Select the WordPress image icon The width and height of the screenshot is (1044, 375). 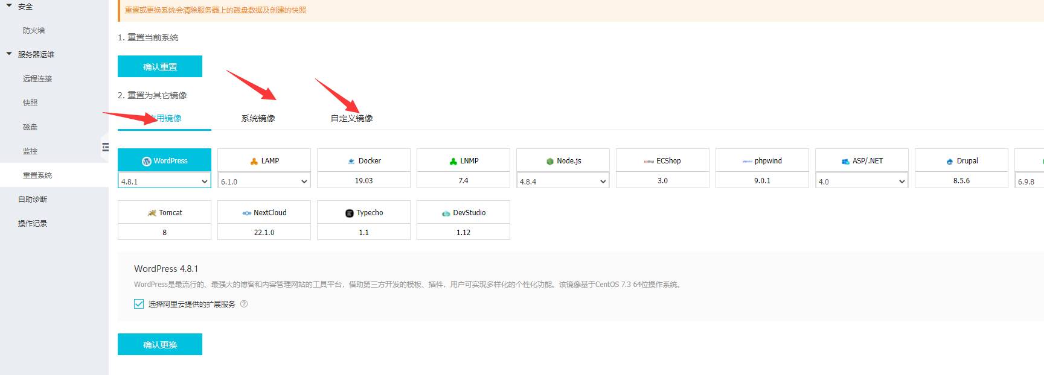coord(146,161)
